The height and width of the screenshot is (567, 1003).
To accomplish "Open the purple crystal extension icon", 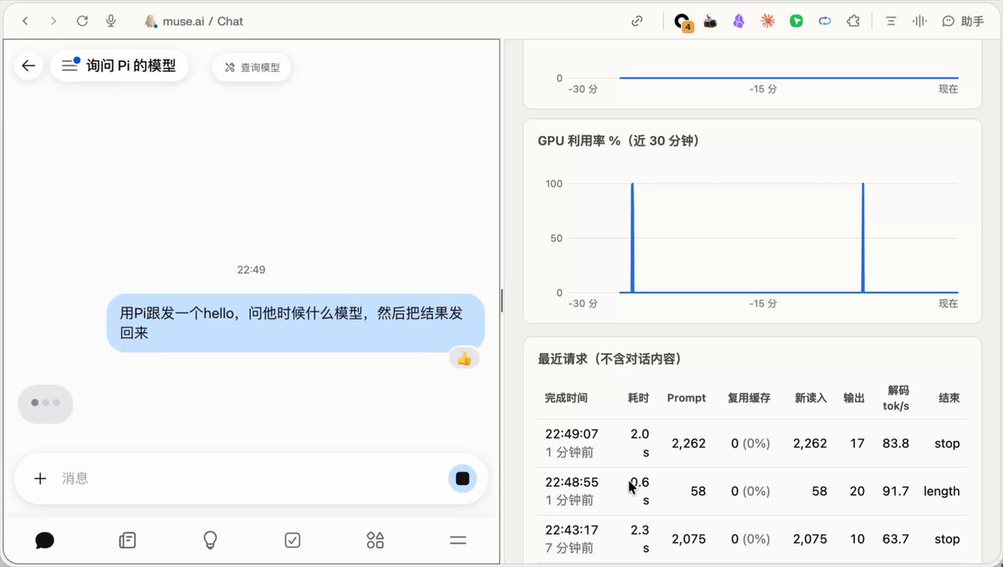I will 739,21.
